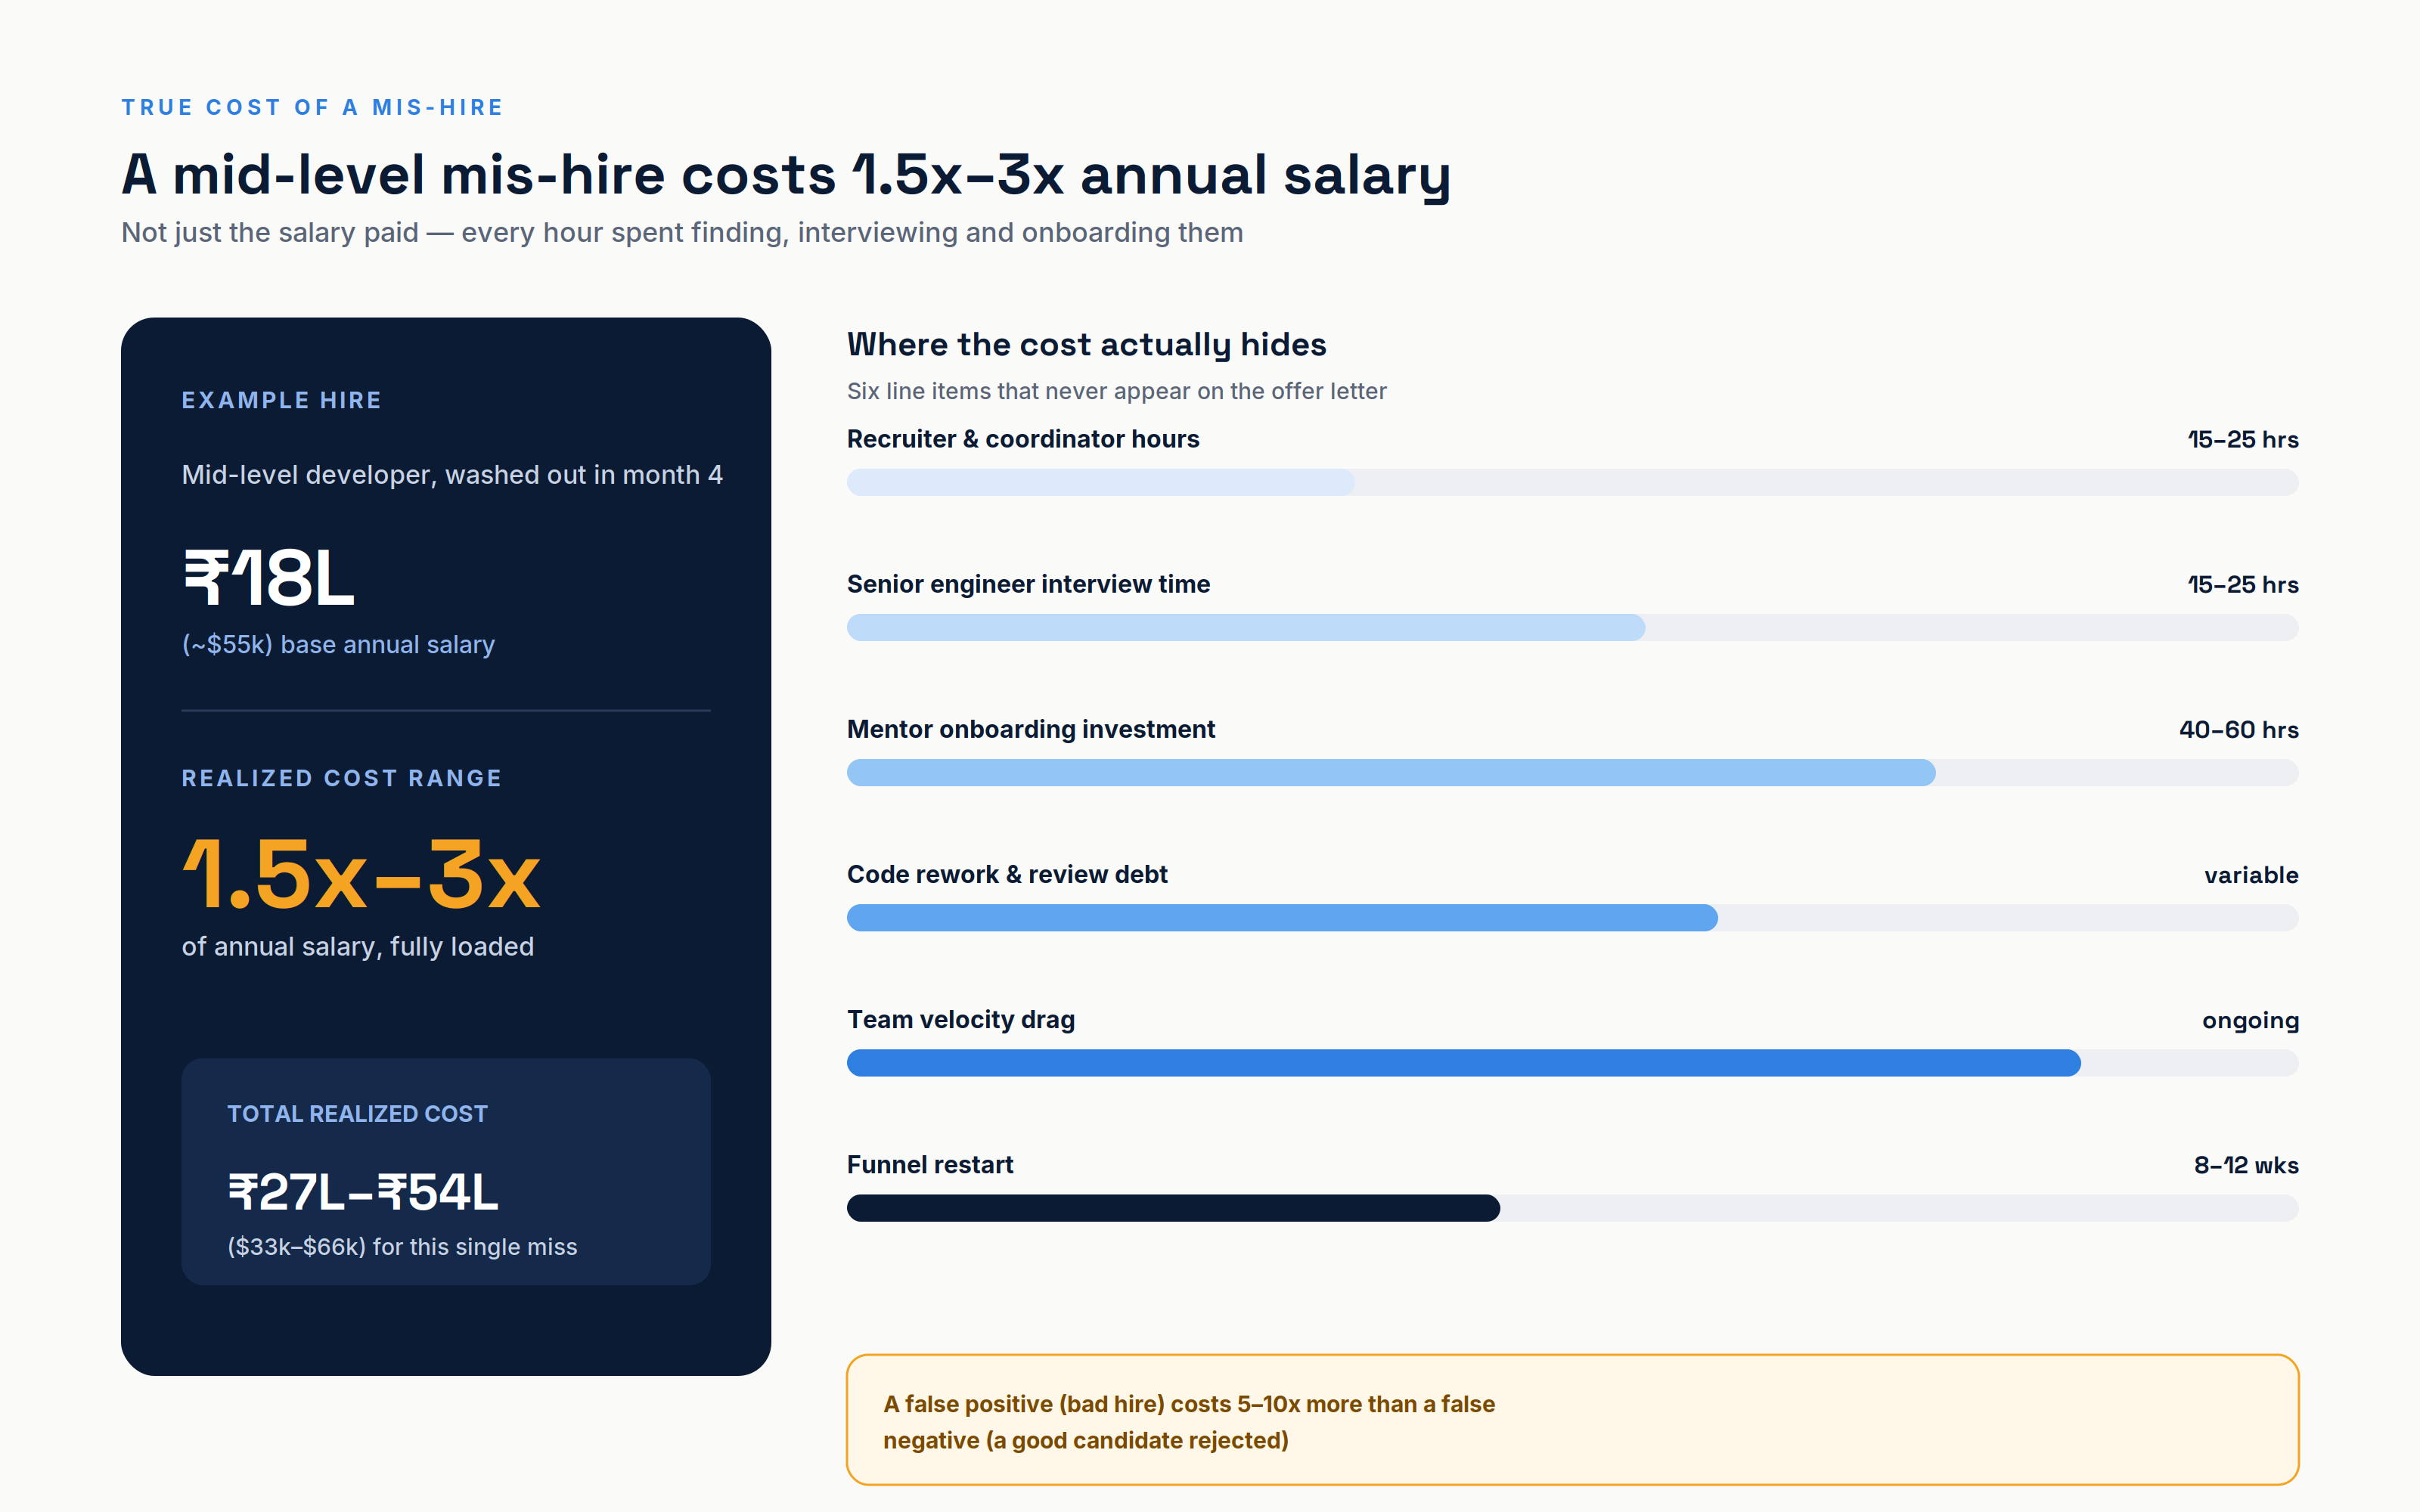Click 'Recruiter & coordinator hours' label
This screenshot has height=1512, width=2420.
click(x=1023, y=439)
